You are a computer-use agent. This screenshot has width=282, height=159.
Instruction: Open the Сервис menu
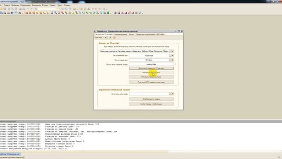pos(52,5)
